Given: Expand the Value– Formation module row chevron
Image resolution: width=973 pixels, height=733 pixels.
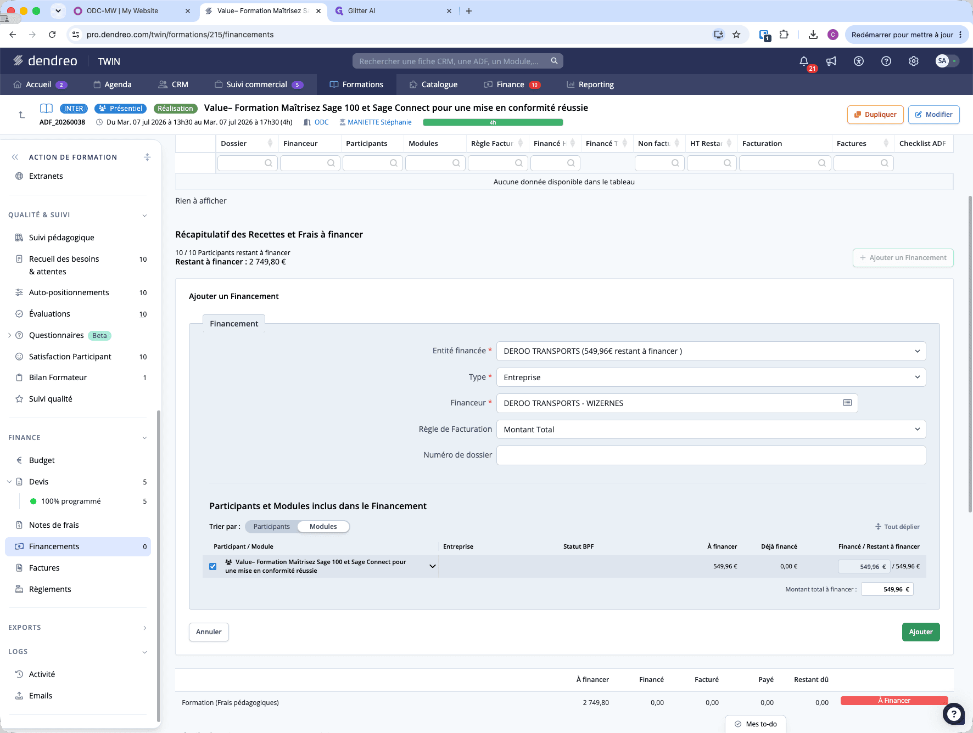Looking at the screenshot, I should click(433, 566).
